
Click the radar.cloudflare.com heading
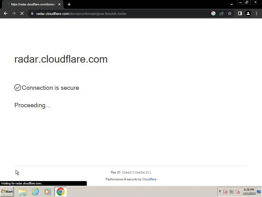click(61, 59)
